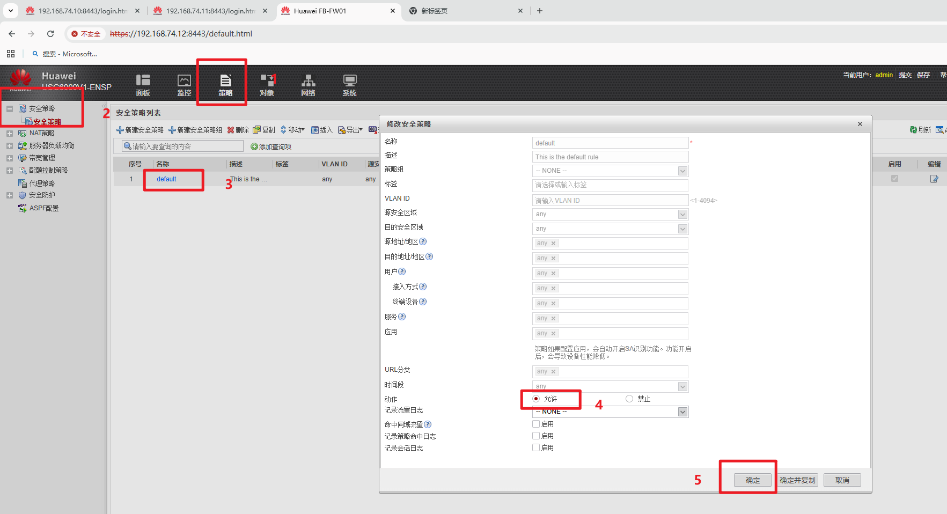Screen dimensions: 947x514
Task: Click the policy search input box
Action: pyautogui.click(x=182, y=146)
